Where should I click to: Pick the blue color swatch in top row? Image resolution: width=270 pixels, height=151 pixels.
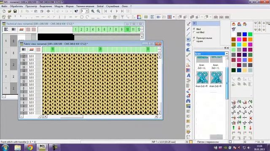click(245, 34)
